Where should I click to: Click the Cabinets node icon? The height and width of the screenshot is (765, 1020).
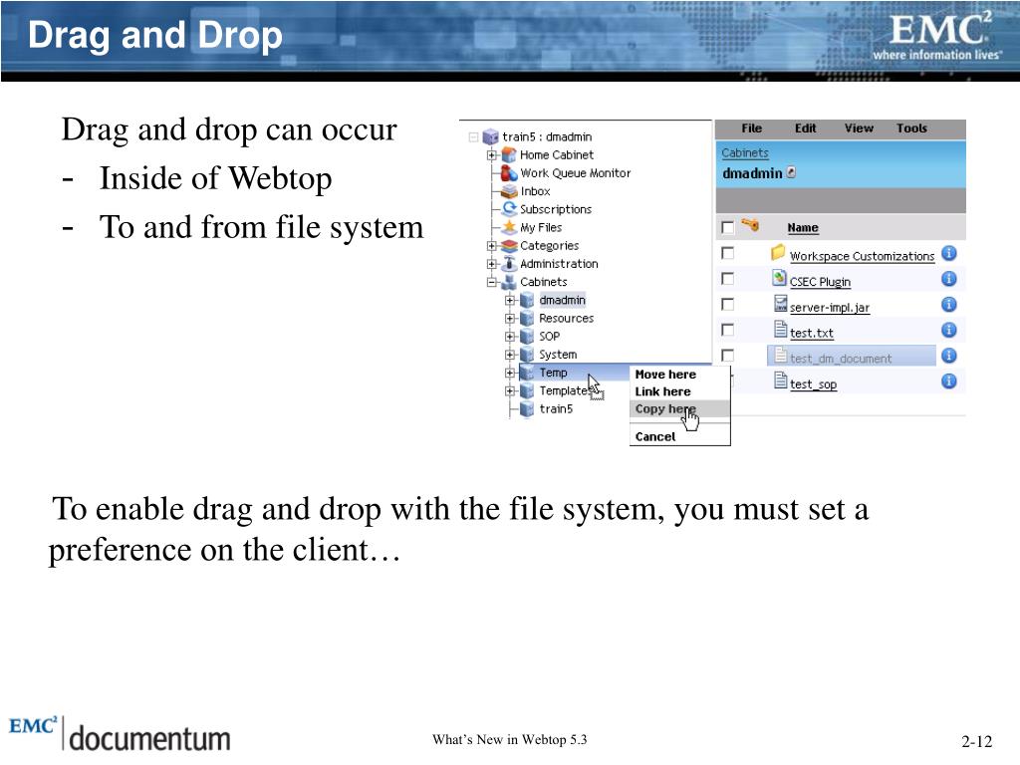(x=509, y=282)
